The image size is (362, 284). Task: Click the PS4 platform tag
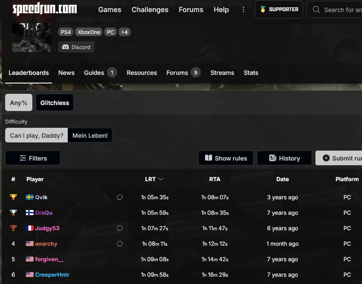point(66,32)
